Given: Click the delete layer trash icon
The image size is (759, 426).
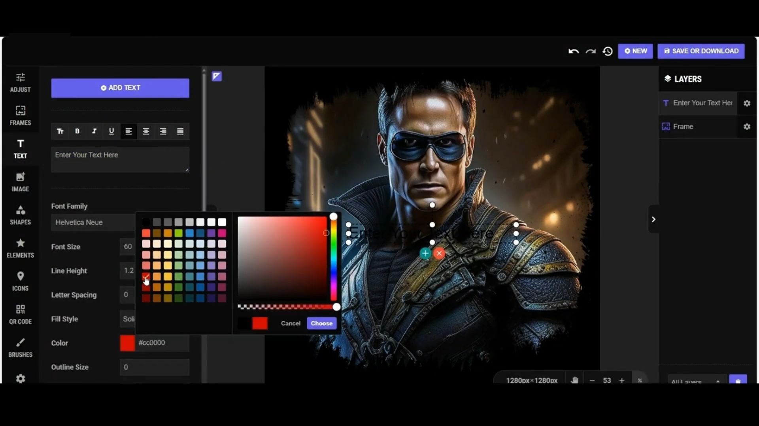Looking at the screenshot, I should pos(738,380).
